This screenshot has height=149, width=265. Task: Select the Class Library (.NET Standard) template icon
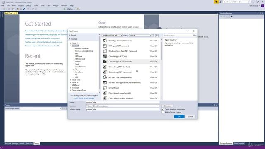tap(105, 67)
